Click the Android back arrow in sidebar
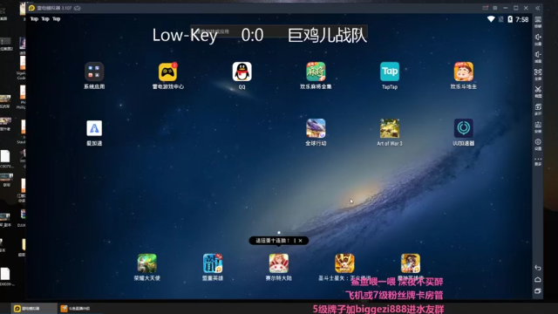558x314 pixels. tap(538, 268)
